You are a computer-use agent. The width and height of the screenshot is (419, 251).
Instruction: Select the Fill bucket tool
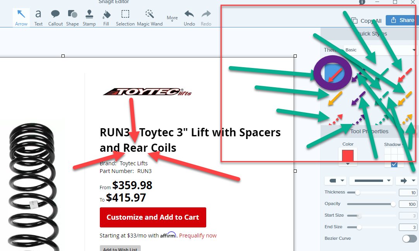pos(106,18)
